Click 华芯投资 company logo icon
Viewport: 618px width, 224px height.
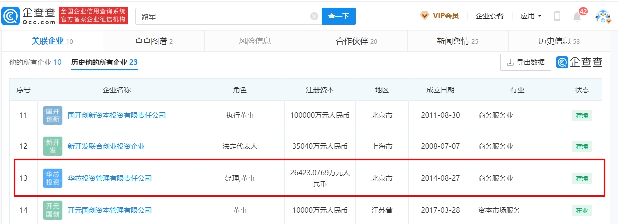click(52, 178)
